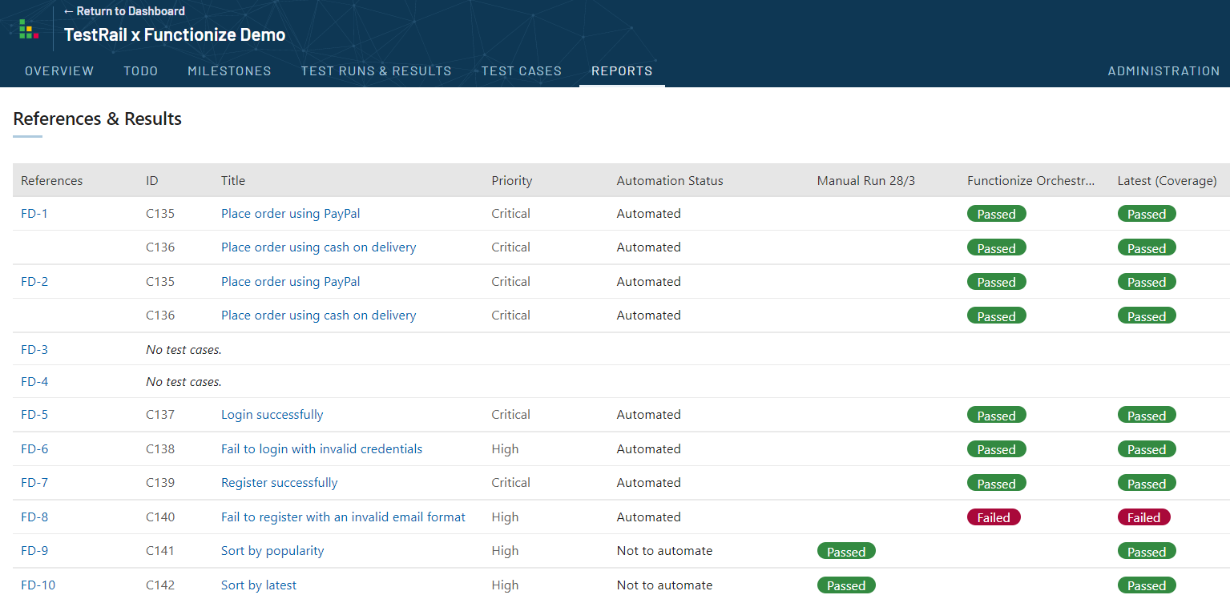The width and height of the screenshot is (1230, 599).
Task: Open Fail to register with an invalid email format
Action: tap(343, 517)
